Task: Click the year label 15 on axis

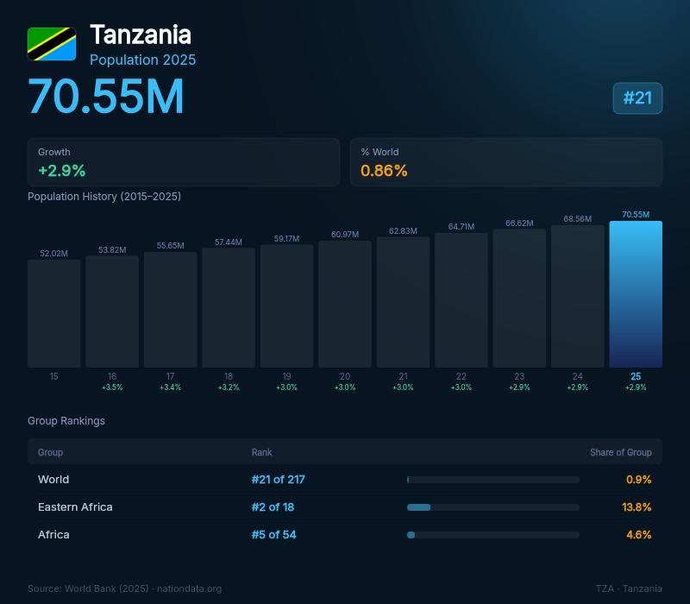Action: pos(53,376)
